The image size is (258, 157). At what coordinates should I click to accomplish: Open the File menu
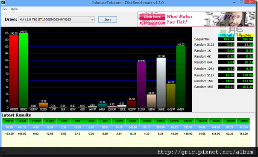[x=5, y=9]
